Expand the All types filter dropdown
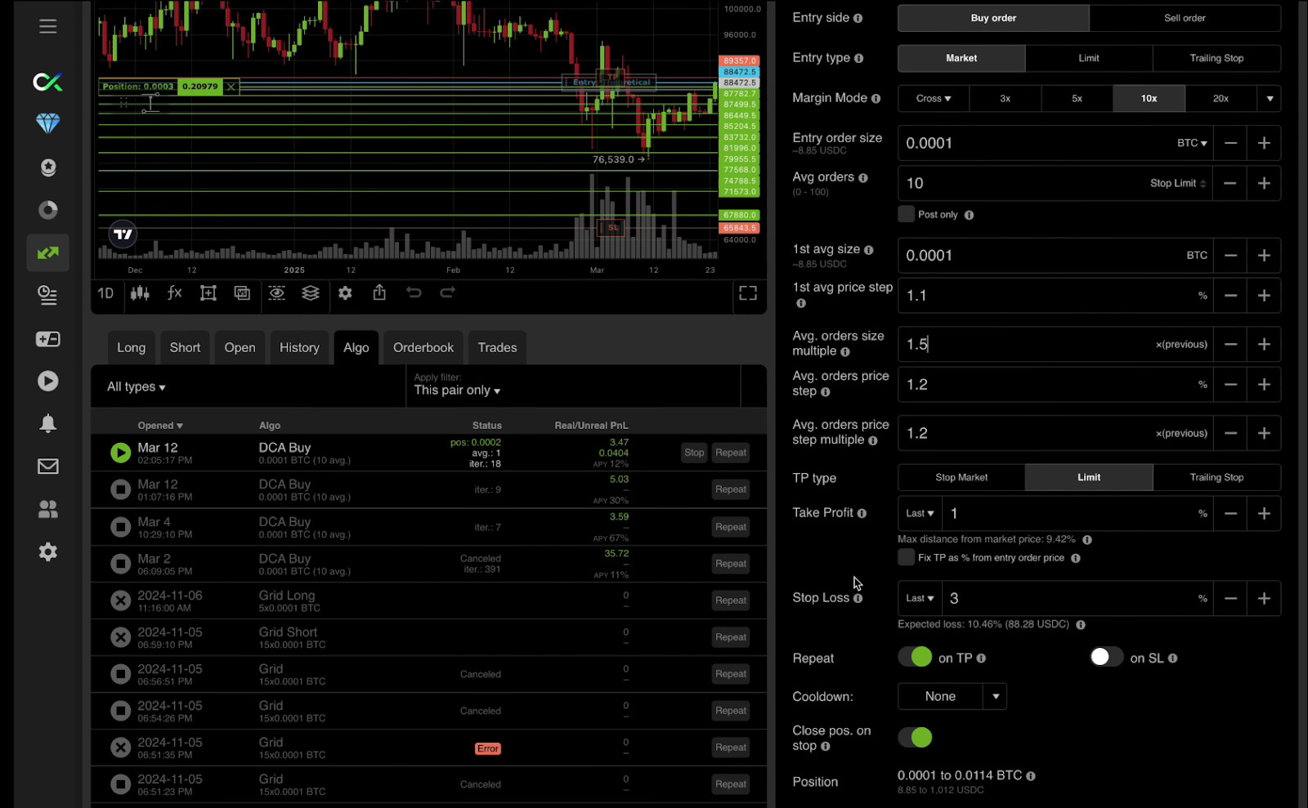This screenshot has height=808, width=1308. [137, 387]
